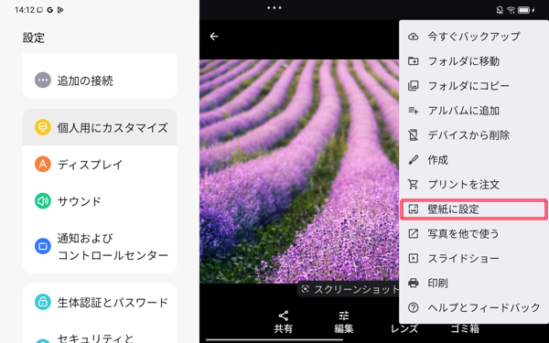Select 作成 menu entry
Viewport: 549px width, 343px height.
tap(474, 160)
